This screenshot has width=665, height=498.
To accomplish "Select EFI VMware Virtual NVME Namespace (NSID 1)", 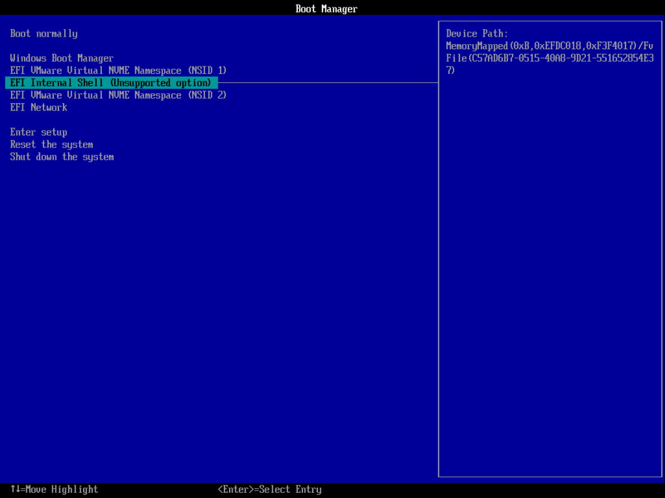I will pos(117,70).
